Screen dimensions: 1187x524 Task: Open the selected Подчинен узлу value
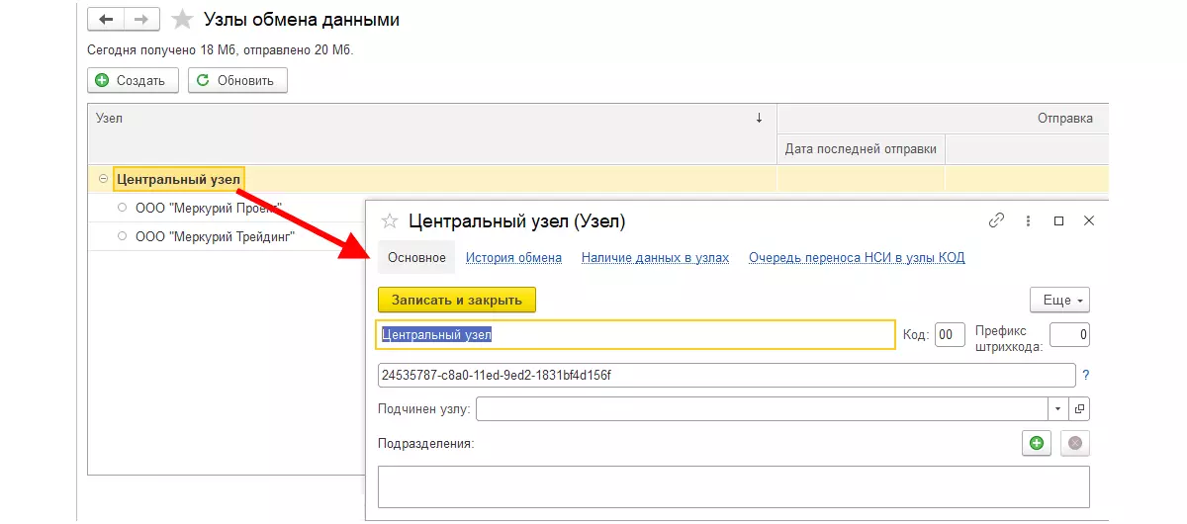tap(1079, 408)
